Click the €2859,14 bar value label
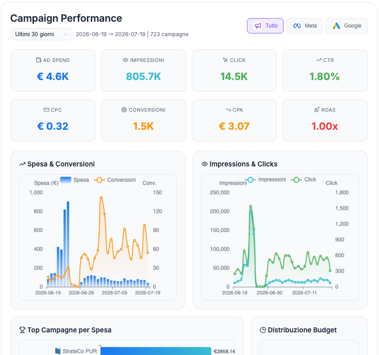 (x=224, y=351)
